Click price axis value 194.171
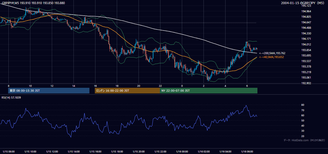This screenshot has height=154, width=328. pyautogui.click(x=306, y=39)
